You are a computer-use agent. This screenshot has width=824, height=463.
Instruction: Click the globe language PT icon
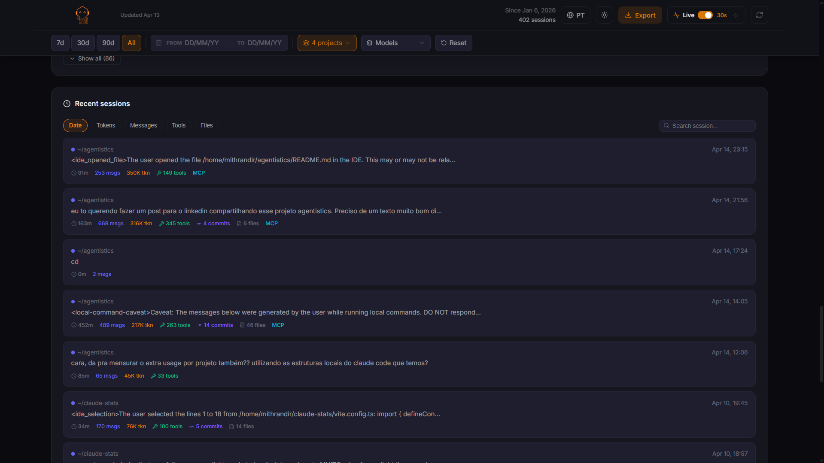570,15
